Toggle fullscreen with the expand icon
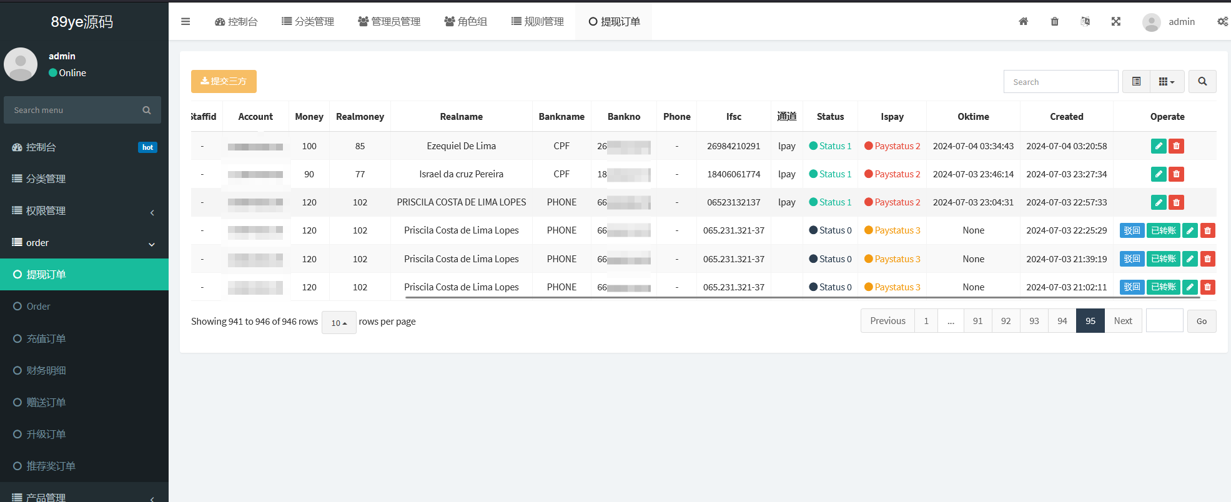The height and width of the screenshot is (502, 1231). [x=1116, y=21]
